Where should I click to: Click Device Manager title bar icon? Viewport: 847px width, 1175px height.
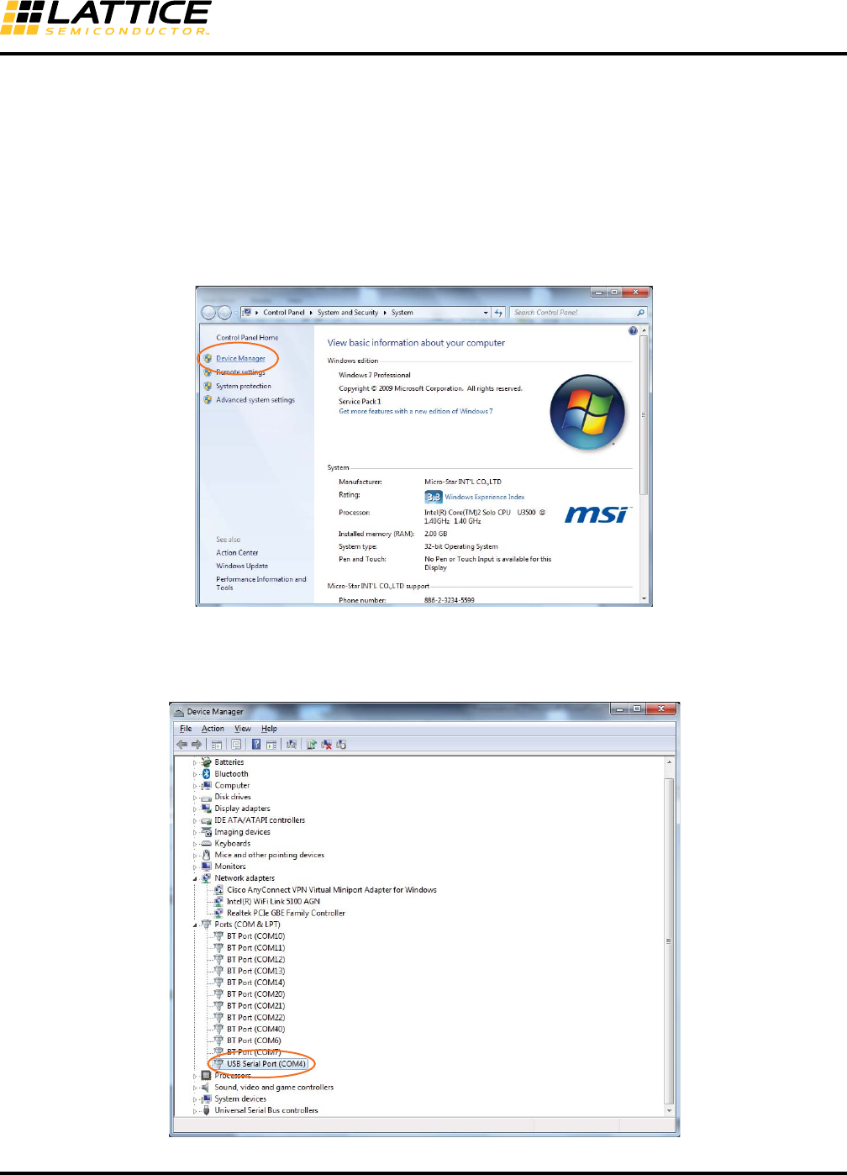pyautogui.click(x=178, y=712)
